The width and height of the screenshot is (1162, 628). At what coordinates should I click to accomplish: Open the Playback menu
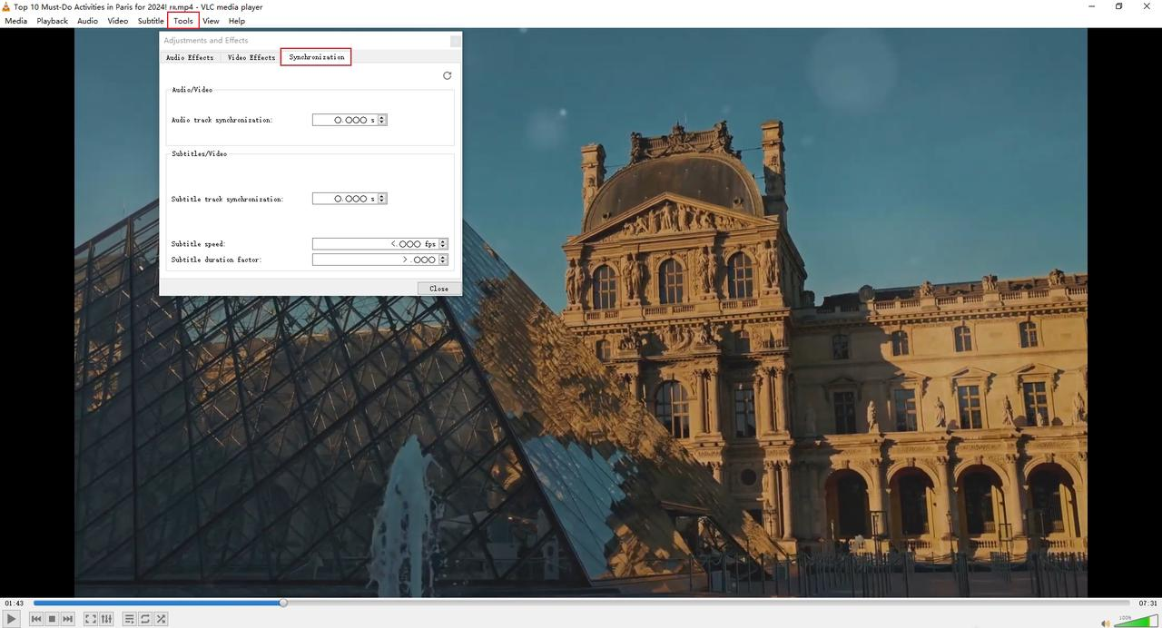coord(52,21)
